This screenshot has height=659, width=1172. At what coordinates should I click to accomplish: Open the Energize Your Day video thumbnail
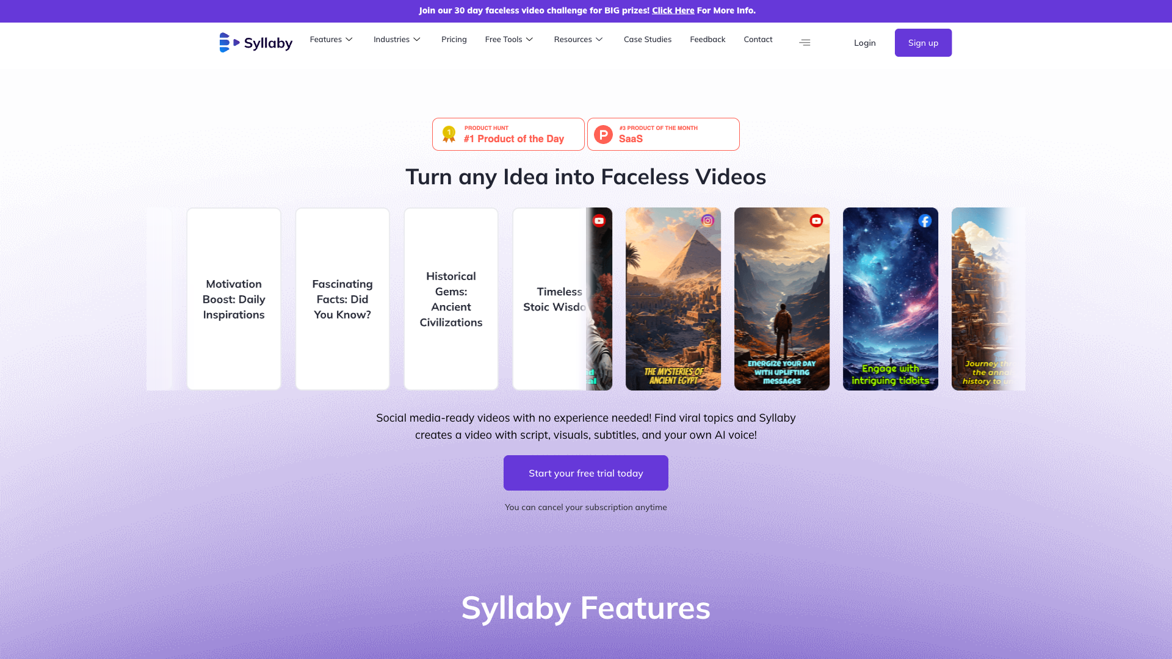coord(782,299)
